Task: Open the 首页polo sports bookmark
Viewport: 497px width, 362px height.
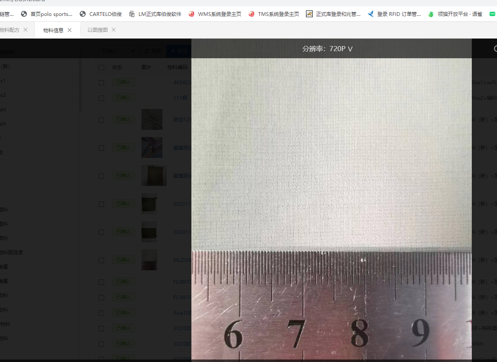Action: coord(47,14)
